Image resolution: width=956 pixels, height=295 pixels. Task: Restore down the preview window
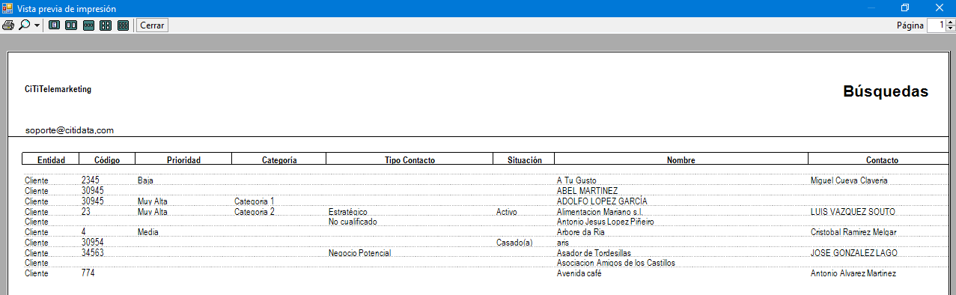(x=905, y=7)
